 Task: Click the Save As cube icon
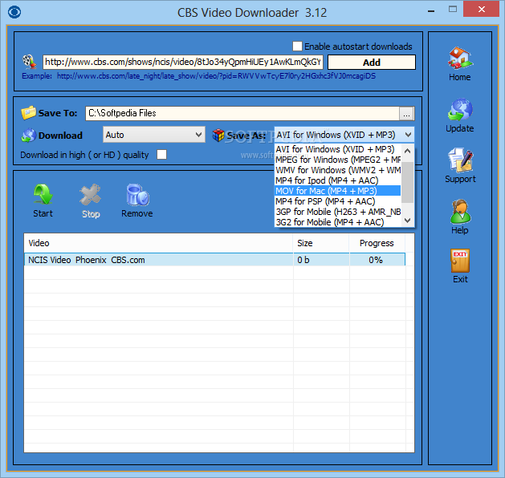pyautogui.click(x=218, y=135)
